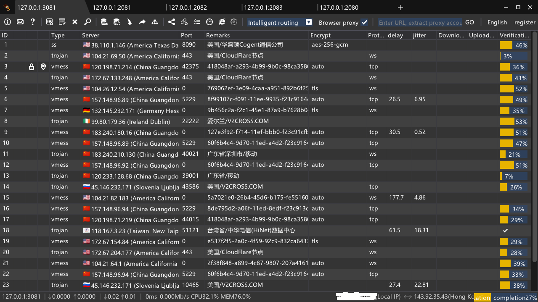Click the checkmark in row 18 Verification cell

tap(505, 231)
